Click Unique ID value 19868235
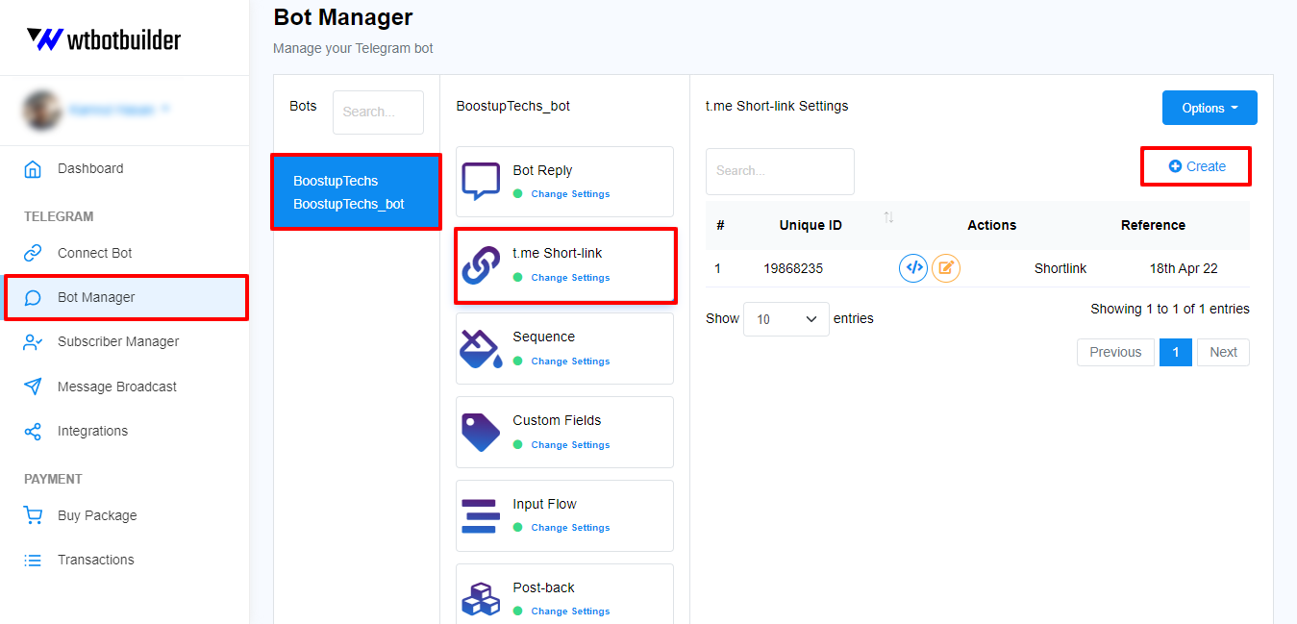Image resolution: width=1297 pixels, height=624 pixels. coord(793,269)
